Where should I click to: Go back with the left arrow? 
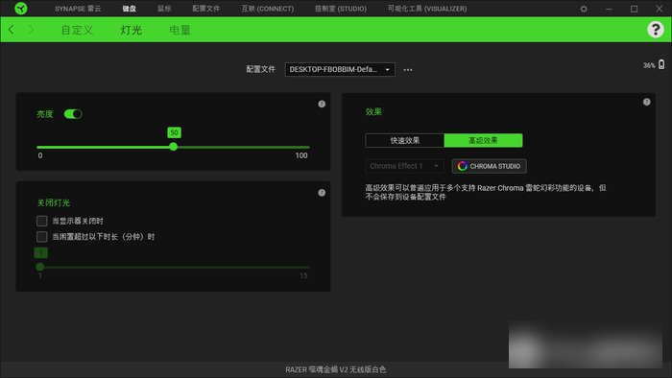tap(12, 30)
